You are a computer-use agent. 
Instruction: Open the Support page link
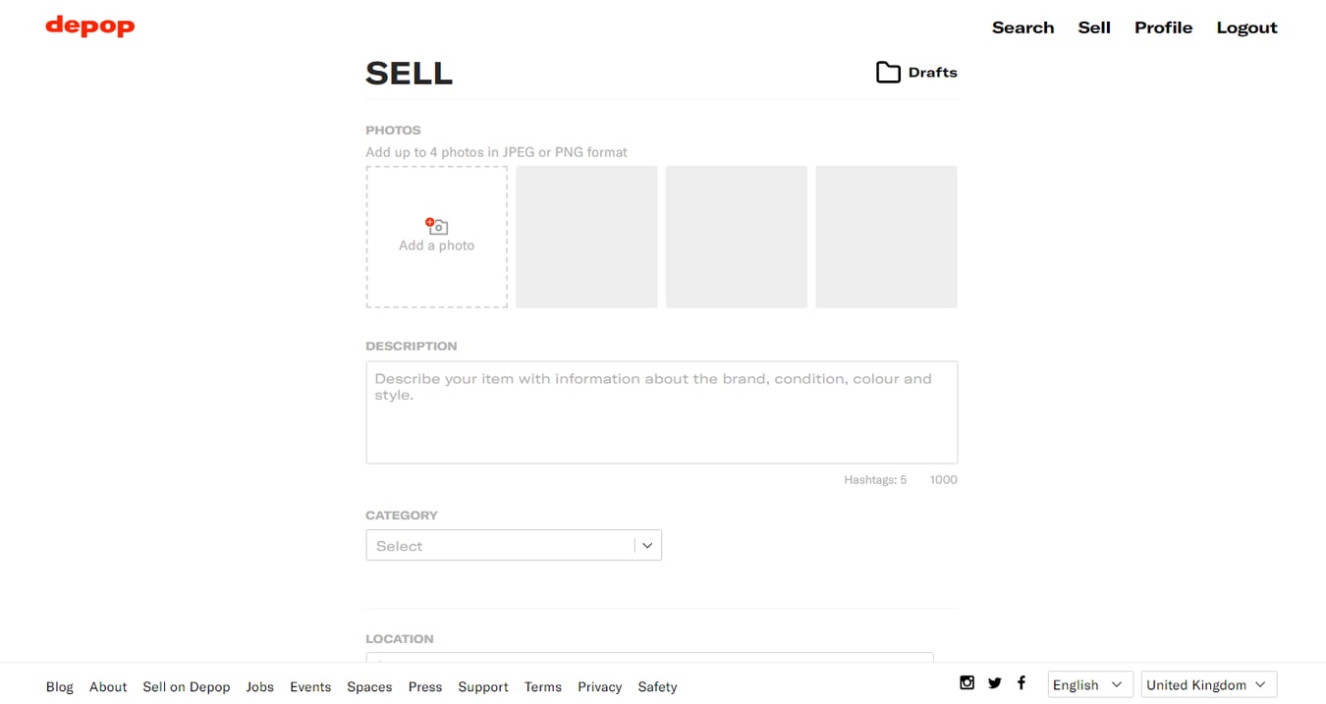(483, 686)
